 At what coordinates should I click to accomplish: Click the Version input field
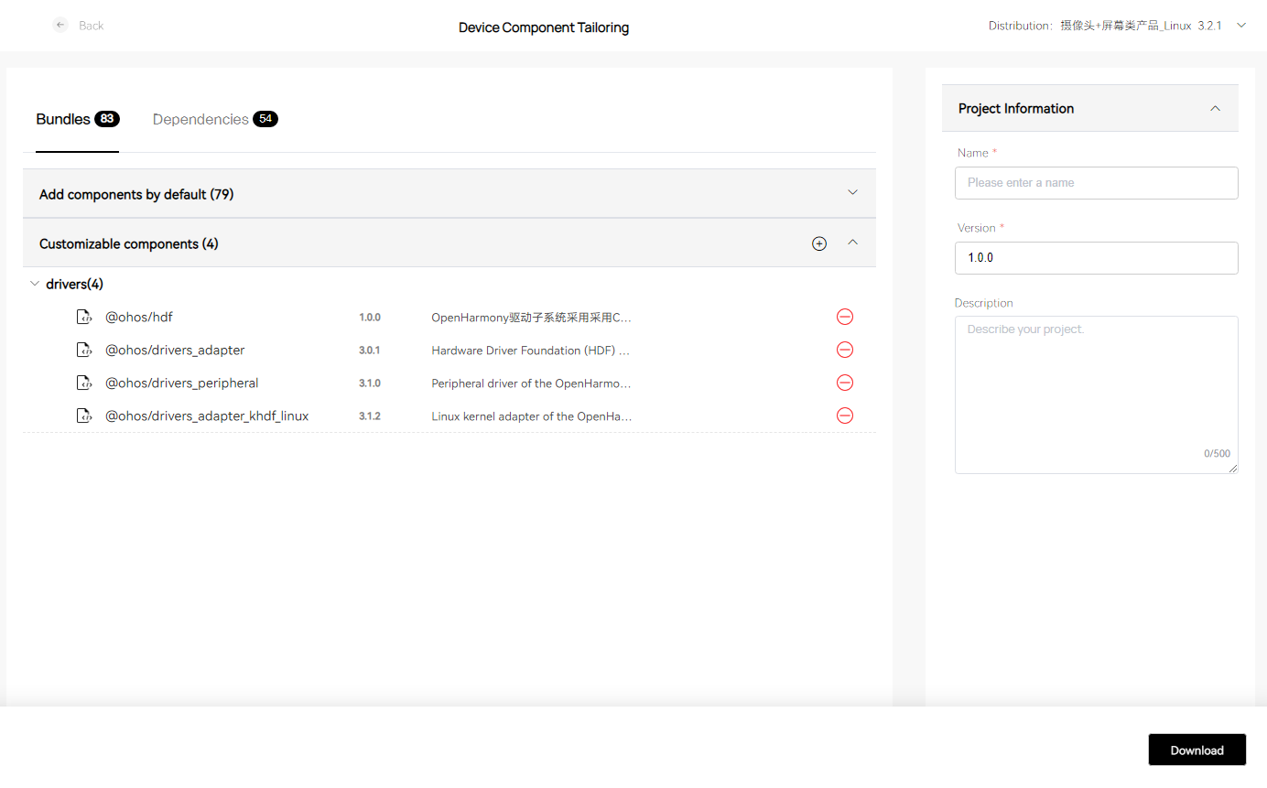pos(1096,258)
